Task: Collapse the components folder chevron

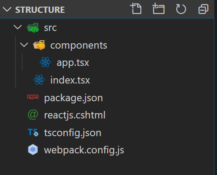Action: click(24, 45)
